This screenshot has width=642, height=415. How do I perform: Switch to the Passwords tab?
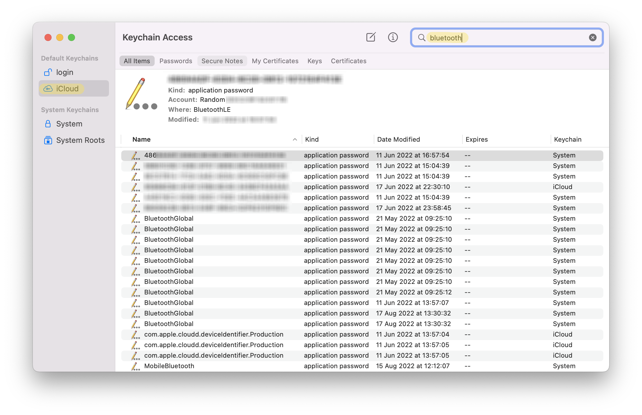pos(176,61)
